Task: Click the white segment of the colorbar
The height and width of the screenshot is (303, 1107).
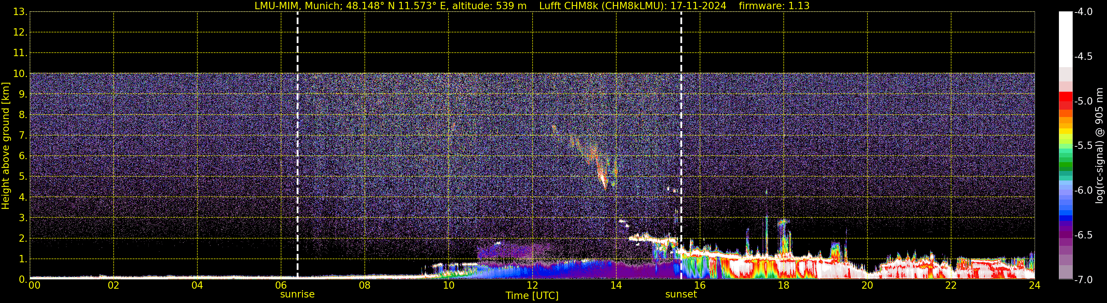Action: pyautogui.click(x=1065, y=39)
